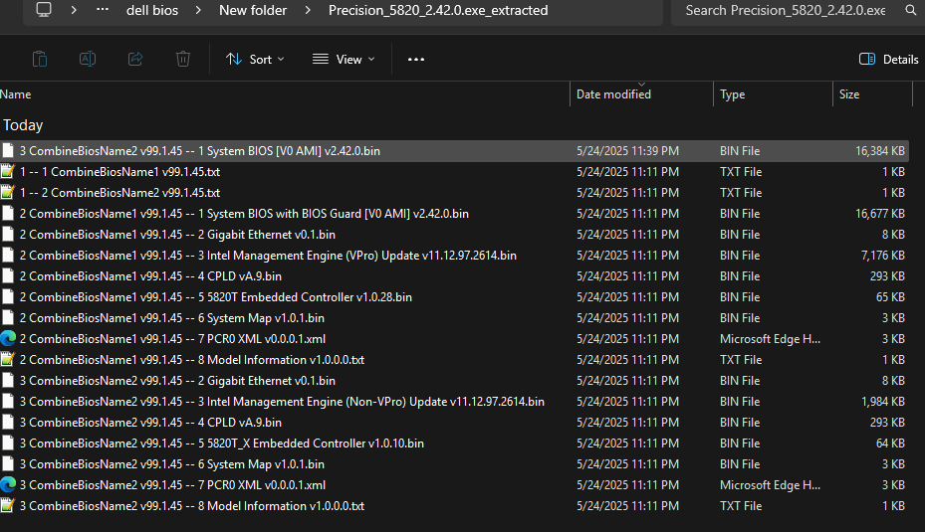Click the 16,384 KB size cell

[x=879, y=151]
